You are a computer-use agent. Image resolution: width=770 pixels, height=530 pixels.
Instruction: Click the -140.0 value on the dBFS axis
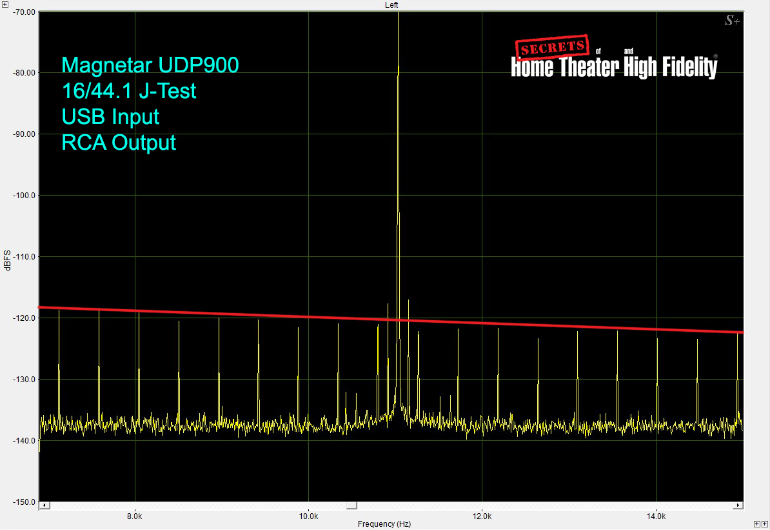tap(24, 441)
